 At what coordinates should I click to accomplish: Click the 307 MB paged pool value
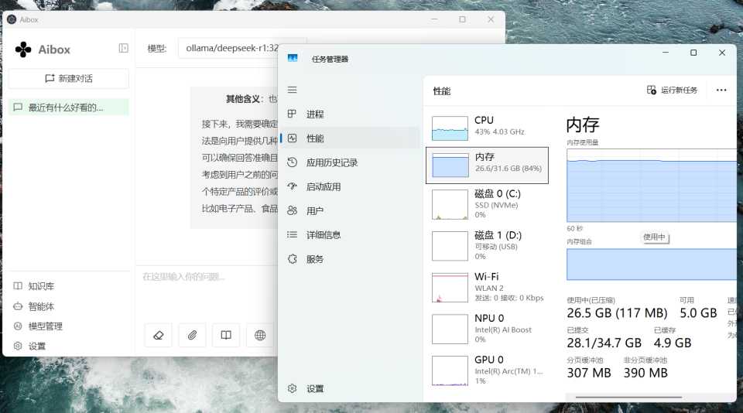[x=589, y=374]
